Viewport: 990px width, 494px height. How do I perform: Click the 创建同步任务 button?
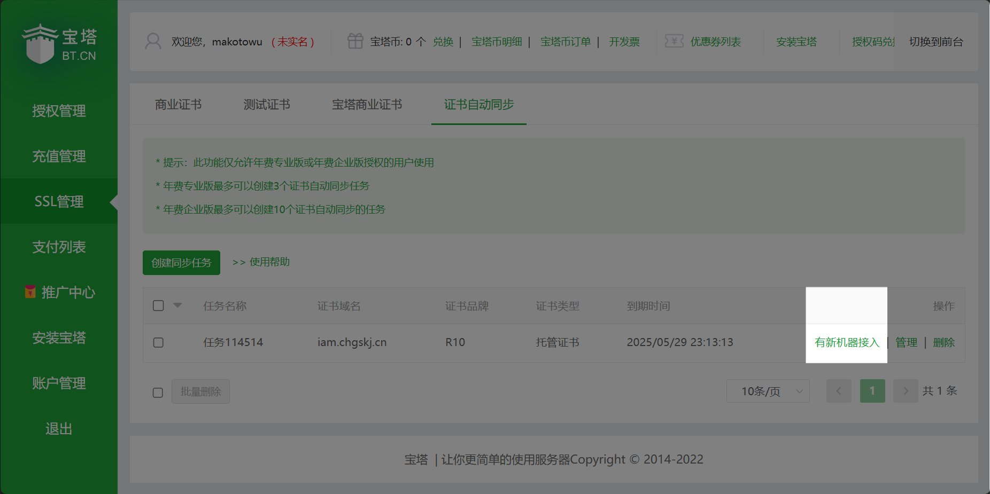click(181, 262)
